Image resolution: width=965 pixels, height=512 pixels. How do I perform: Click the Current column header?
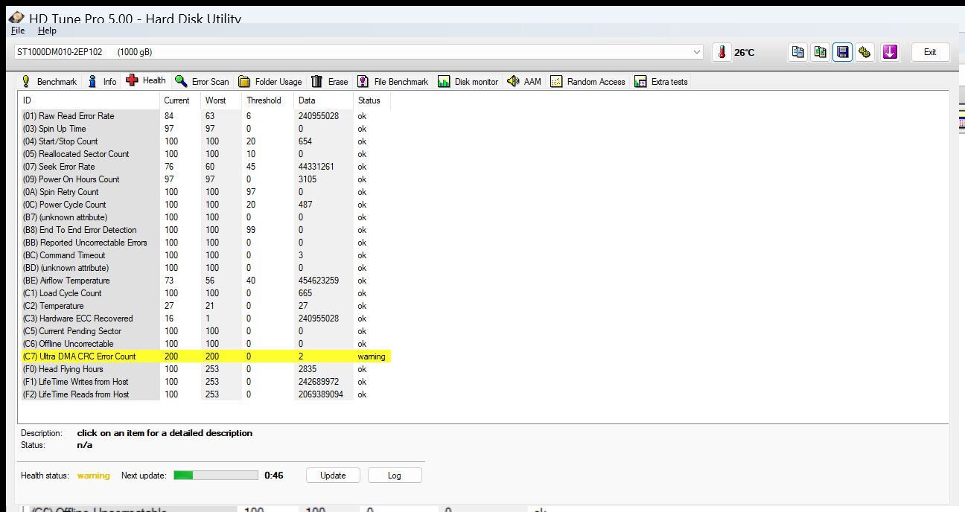point(179,100)
